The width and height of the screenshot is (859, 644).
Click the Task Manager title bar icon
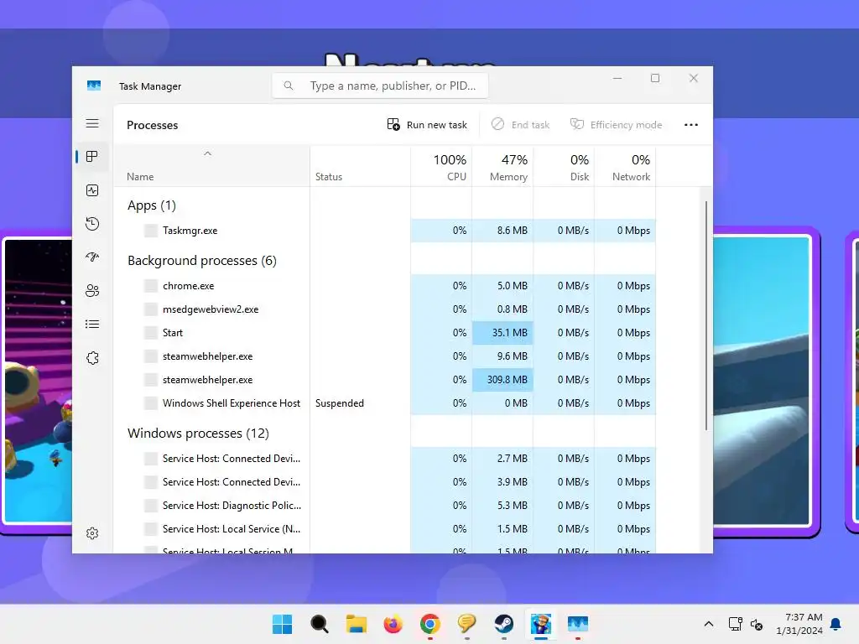point(94,86)
